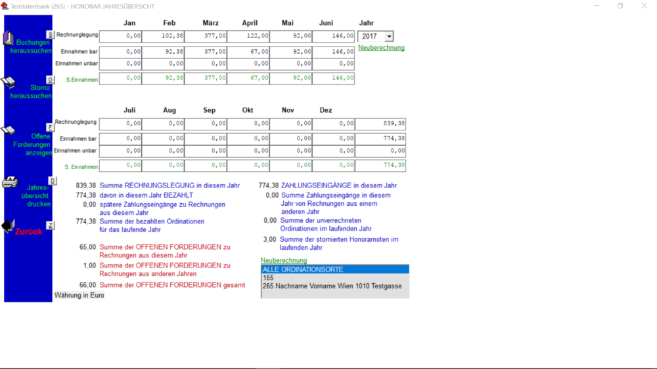Click value 65,00 offene Forderungen
The width and height of the screenshot is (657, 369).
coord(87,247)
